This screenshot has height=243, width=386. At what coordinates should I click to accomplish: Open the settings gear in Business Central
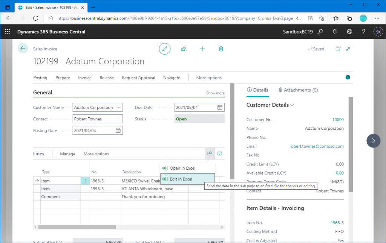(x=349, y=32)
